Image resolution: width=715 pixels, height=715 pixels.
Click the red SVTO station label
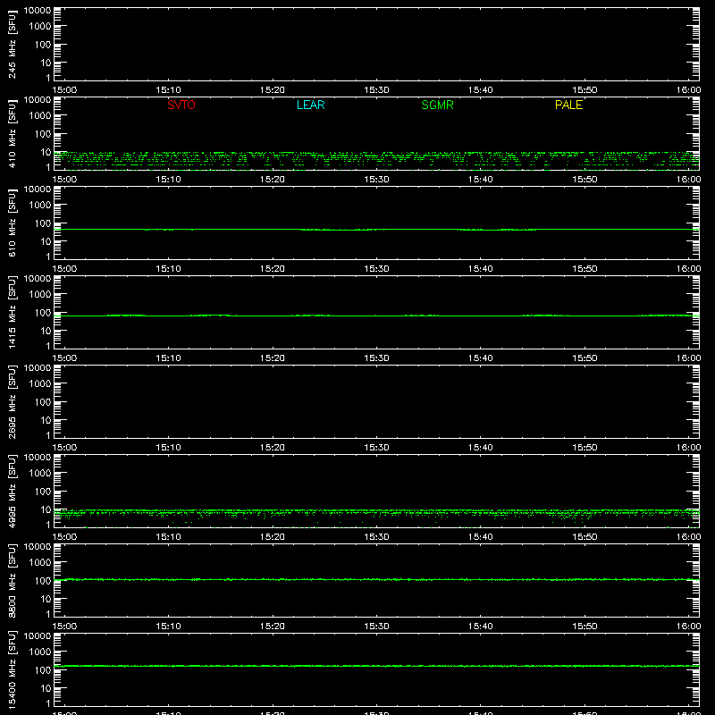[x=181, y=105]
